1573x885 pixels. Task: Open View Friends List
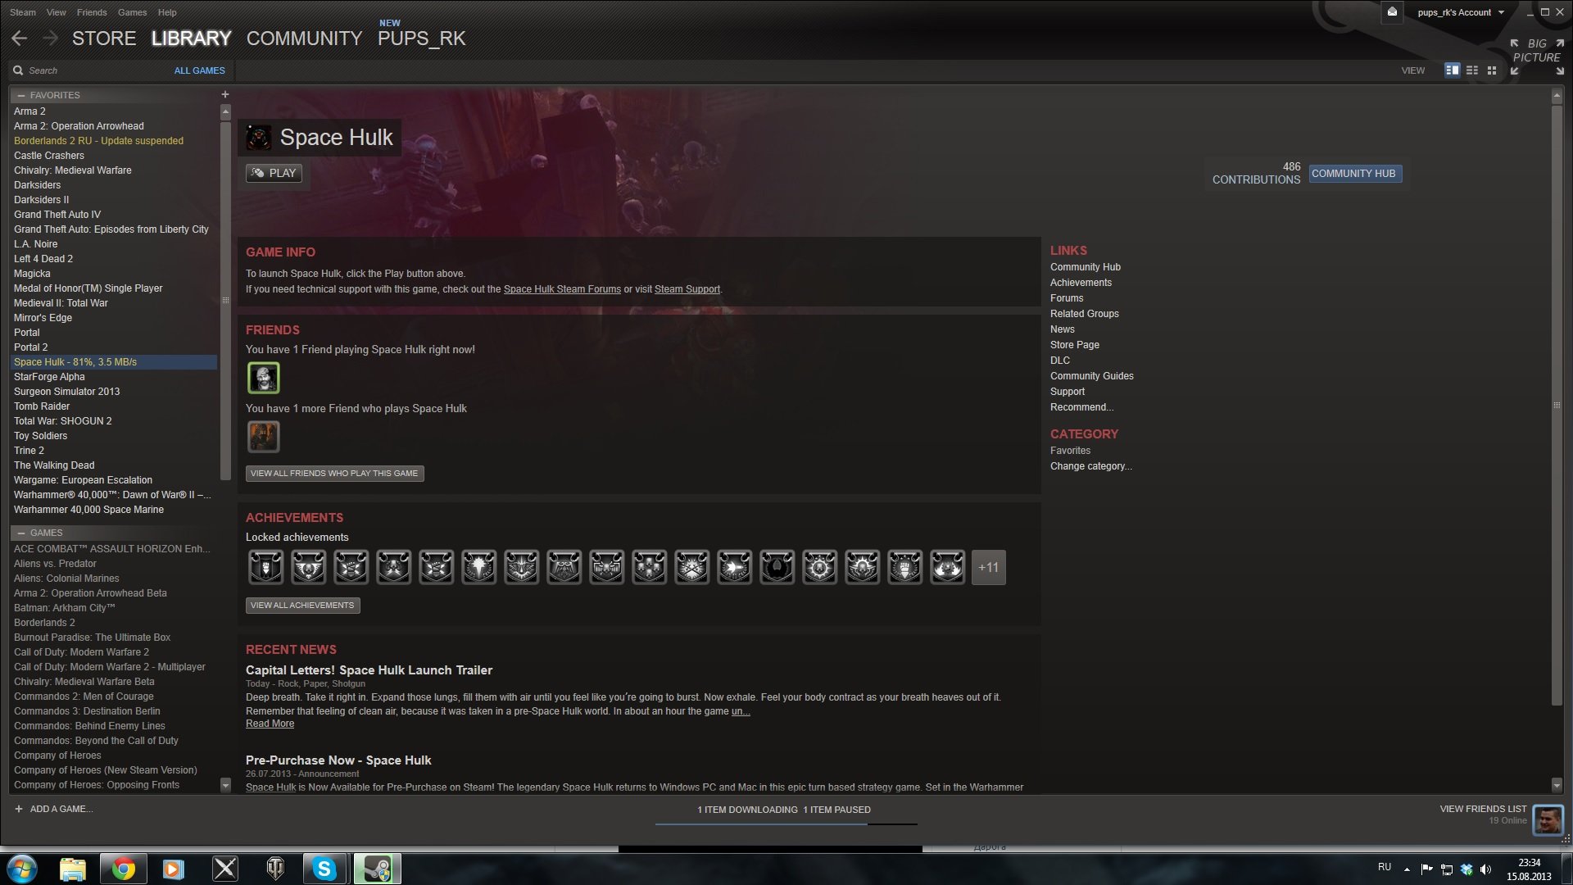[x=1483, y=809]
